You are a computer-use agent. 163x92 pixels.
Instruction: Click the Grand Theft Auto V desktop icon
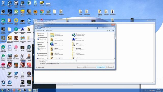10,75
